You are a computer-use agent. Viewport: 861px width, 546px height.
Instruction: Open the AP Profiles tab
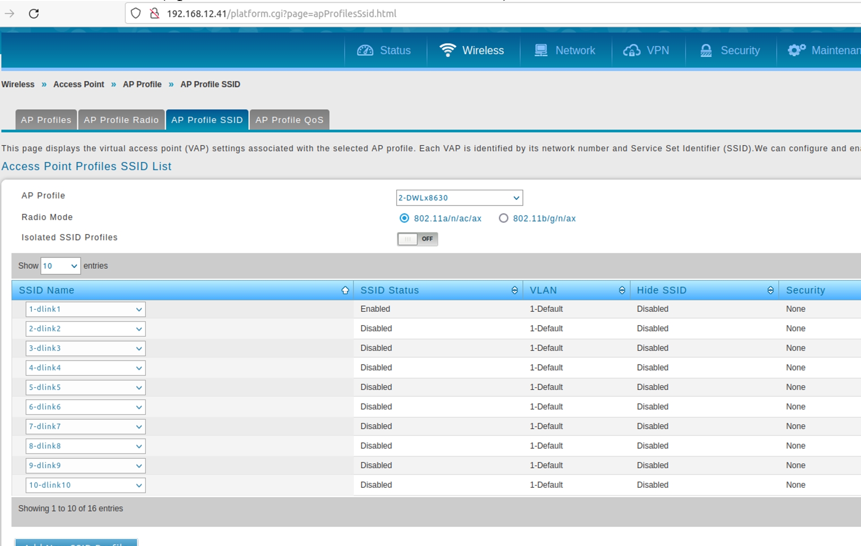pyautogui.click(x=46, y=120)
